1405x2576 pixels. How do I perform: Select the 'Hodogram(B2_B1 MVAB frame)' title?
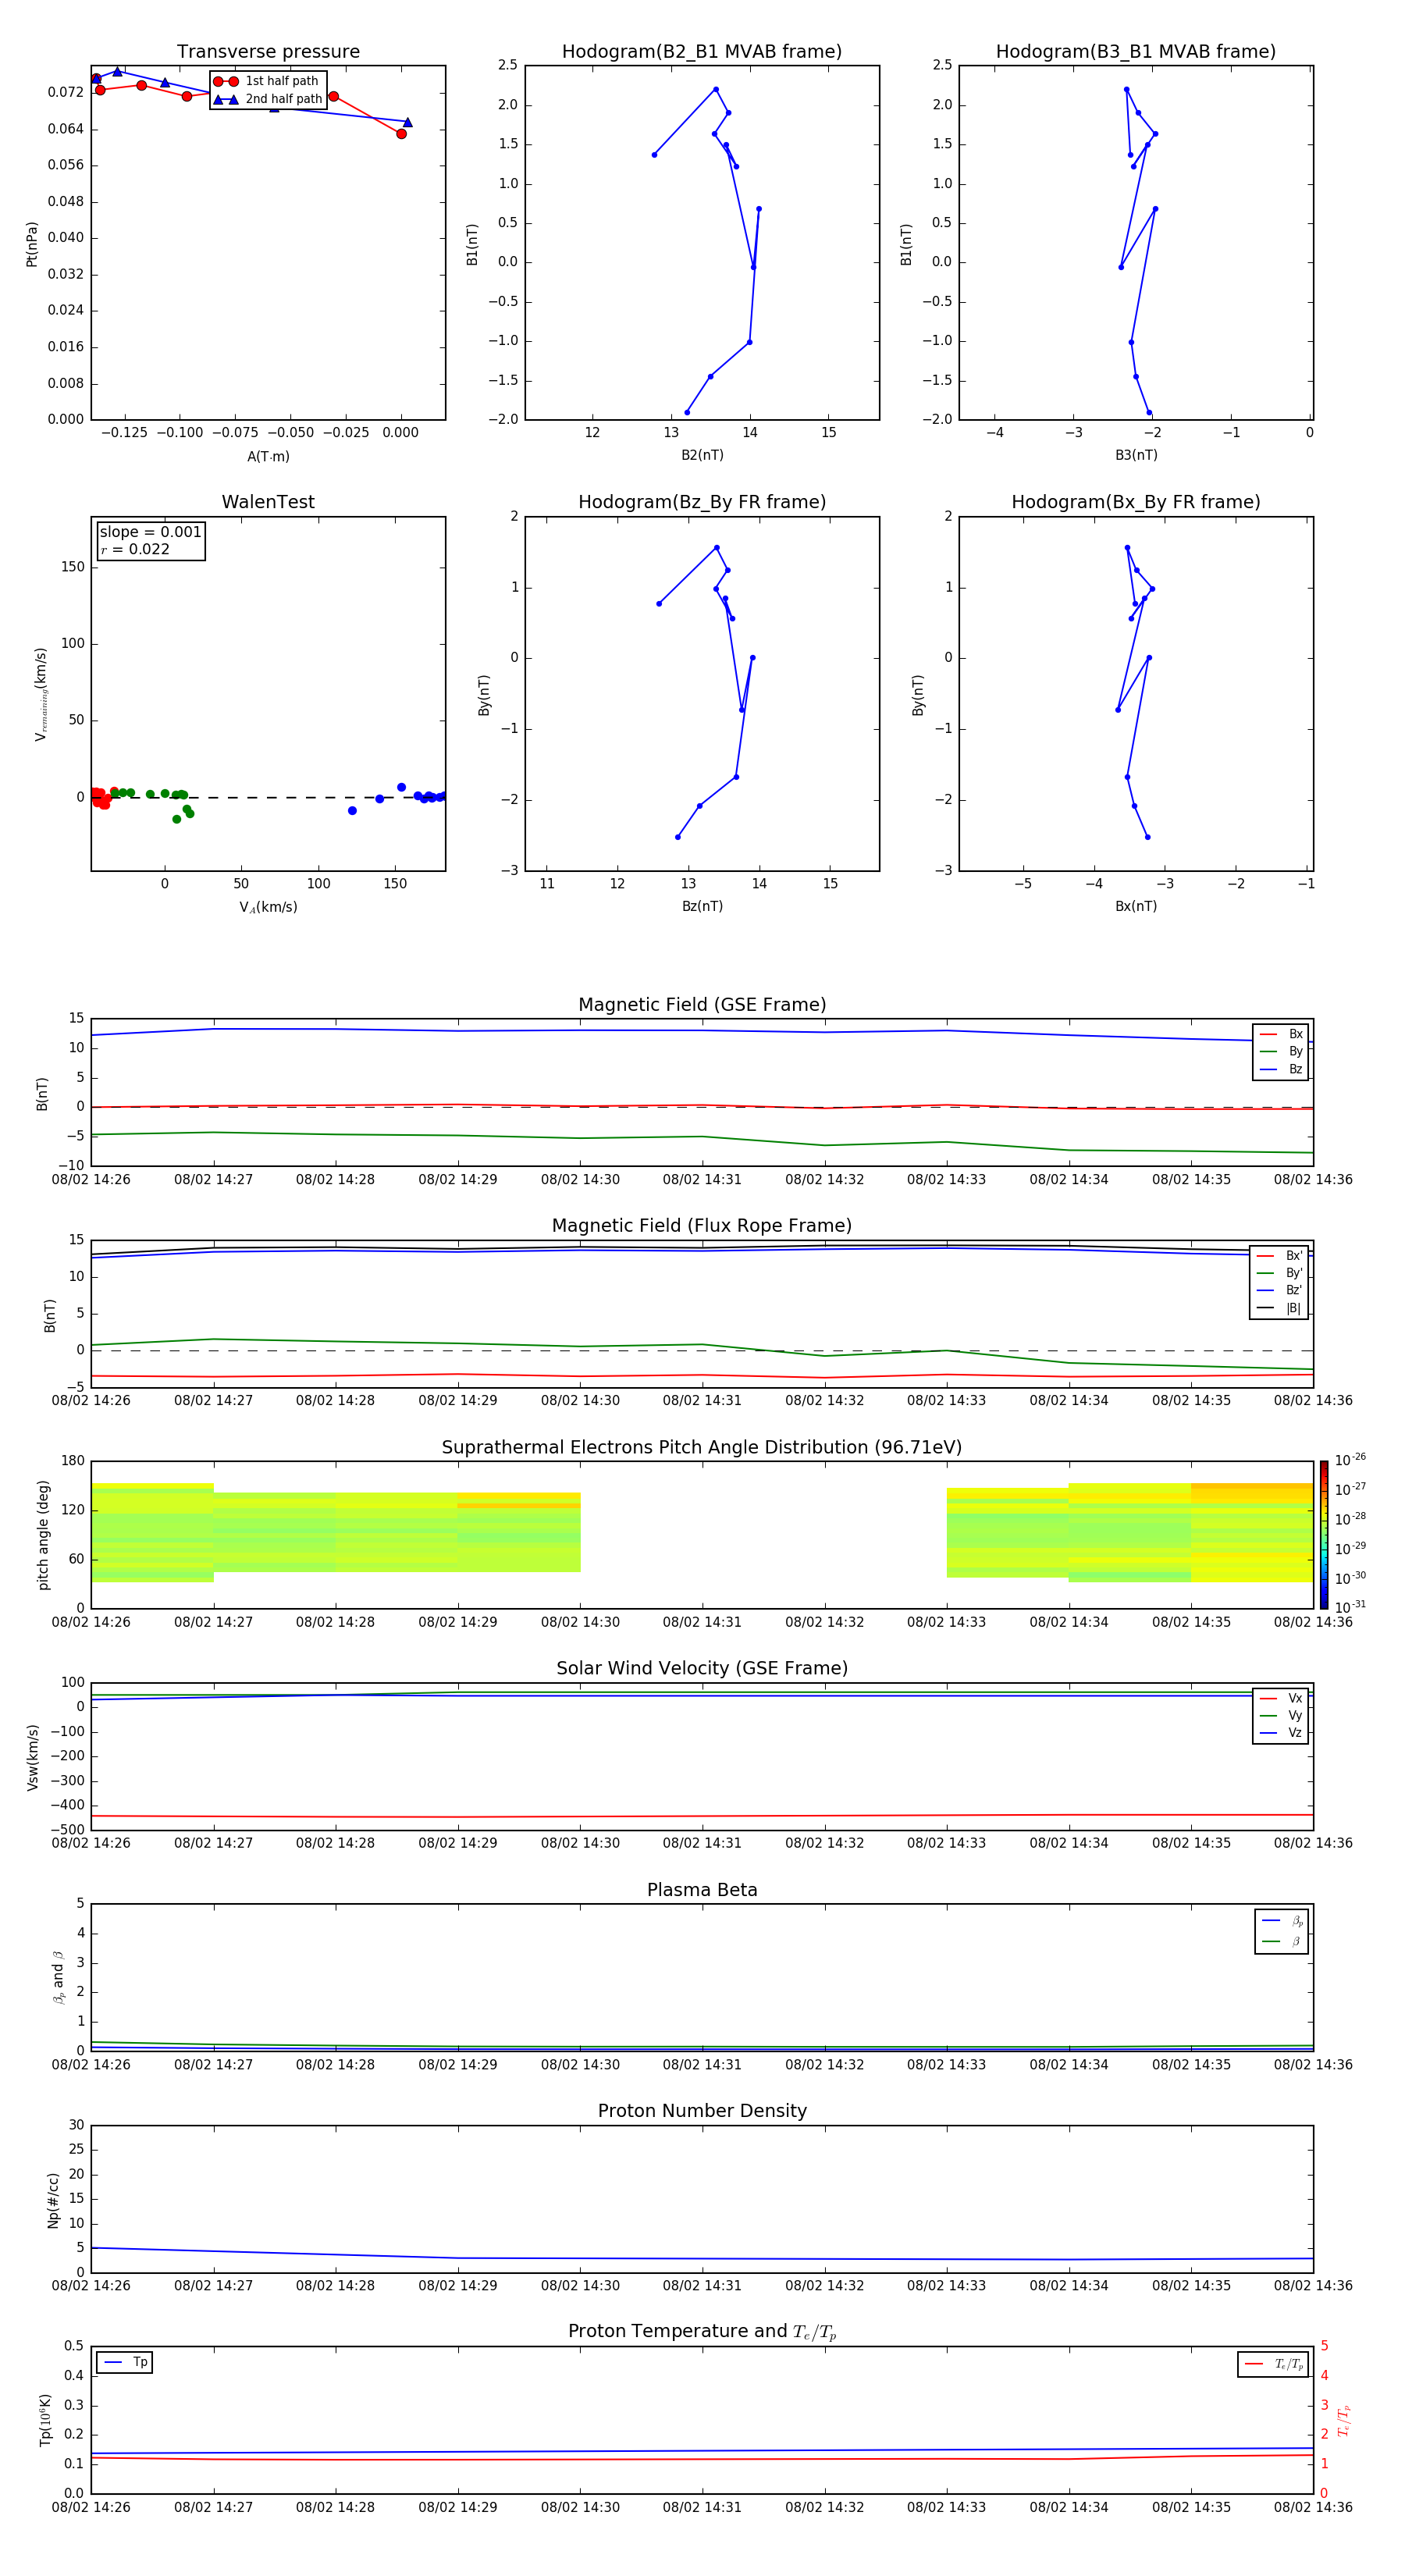point(702,51)
